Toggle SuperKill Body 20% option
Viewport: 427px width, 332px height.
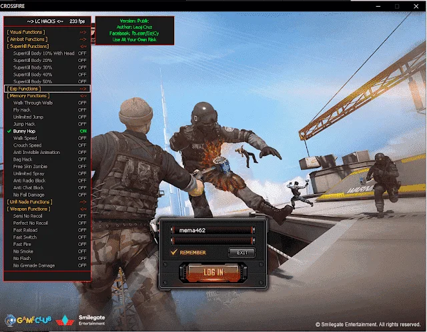pos(47,61)
